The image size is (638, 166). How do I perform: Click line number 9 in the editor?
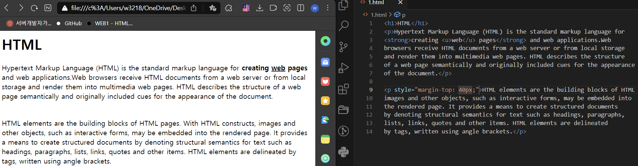[x=371, y=90]
